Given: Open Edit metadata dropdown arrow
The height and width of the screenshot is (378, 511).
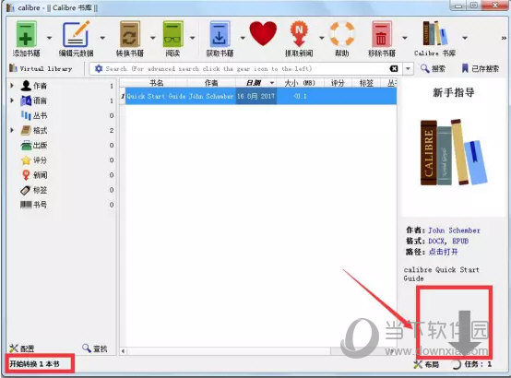Looking at the screenshot, I should click(102, 38).
